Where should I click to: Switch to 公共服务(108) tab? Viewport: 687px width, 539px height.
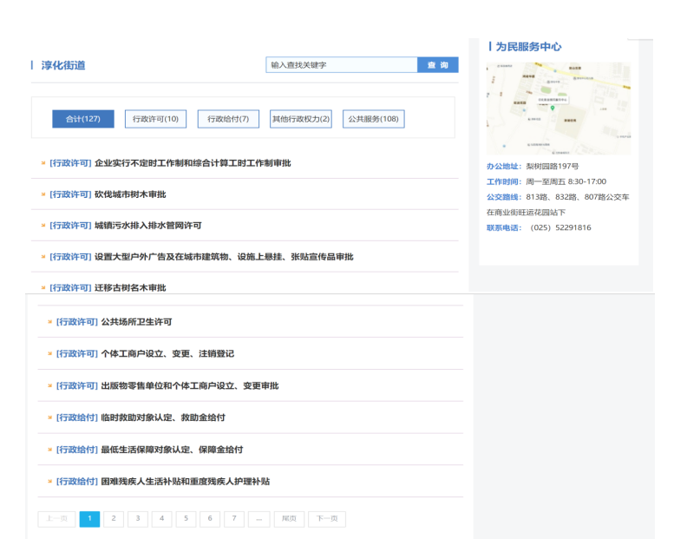(x=373, y=119)
